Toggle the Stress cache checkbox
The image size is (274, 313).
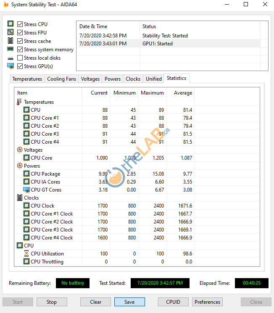20,41
